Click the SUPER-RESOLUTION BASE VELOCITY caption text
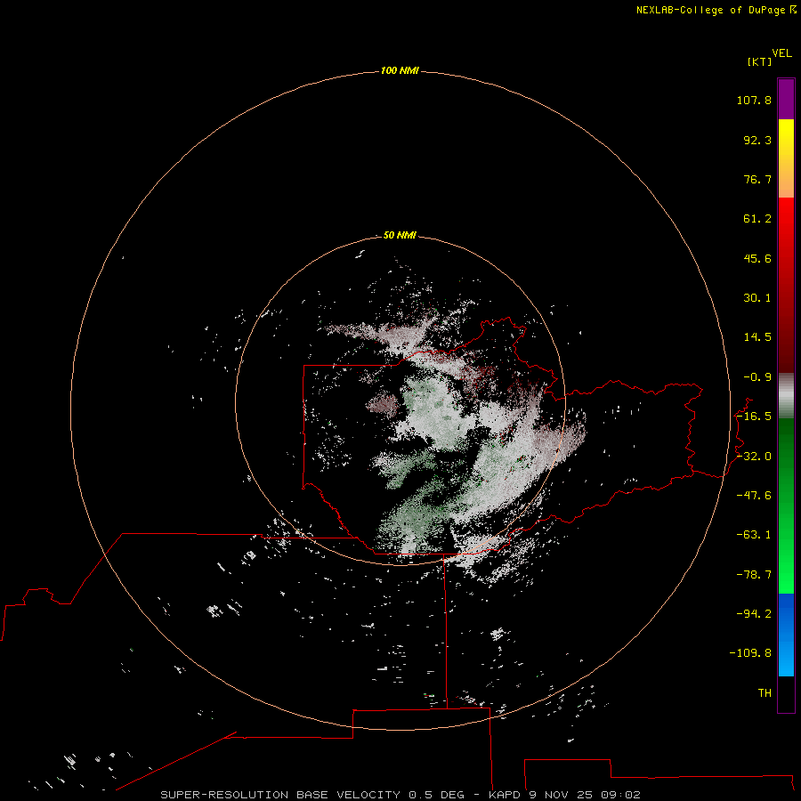This screenshot has height=801, width=801. tap(281, 795)
